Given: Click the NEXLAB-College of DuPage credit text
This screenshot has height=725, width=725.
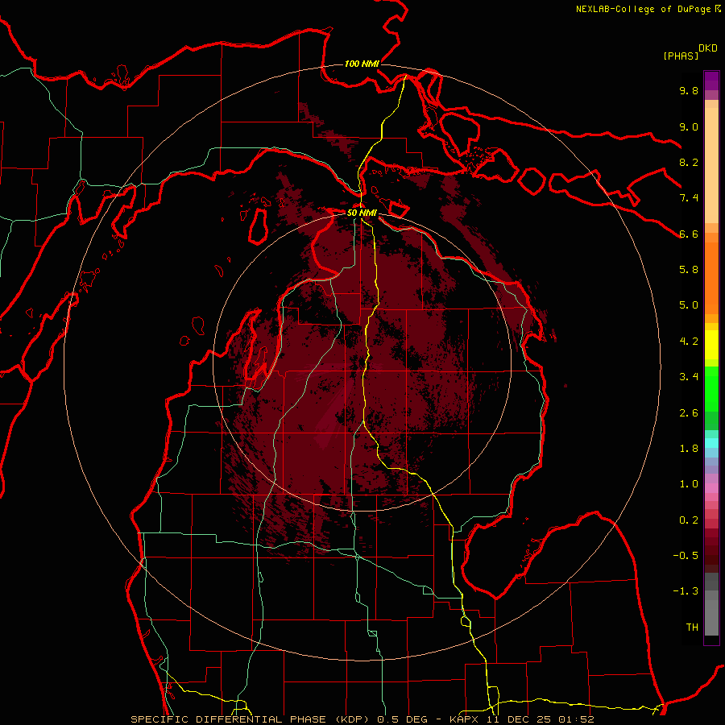Looking at the screenshot, I should click(644, 9).
